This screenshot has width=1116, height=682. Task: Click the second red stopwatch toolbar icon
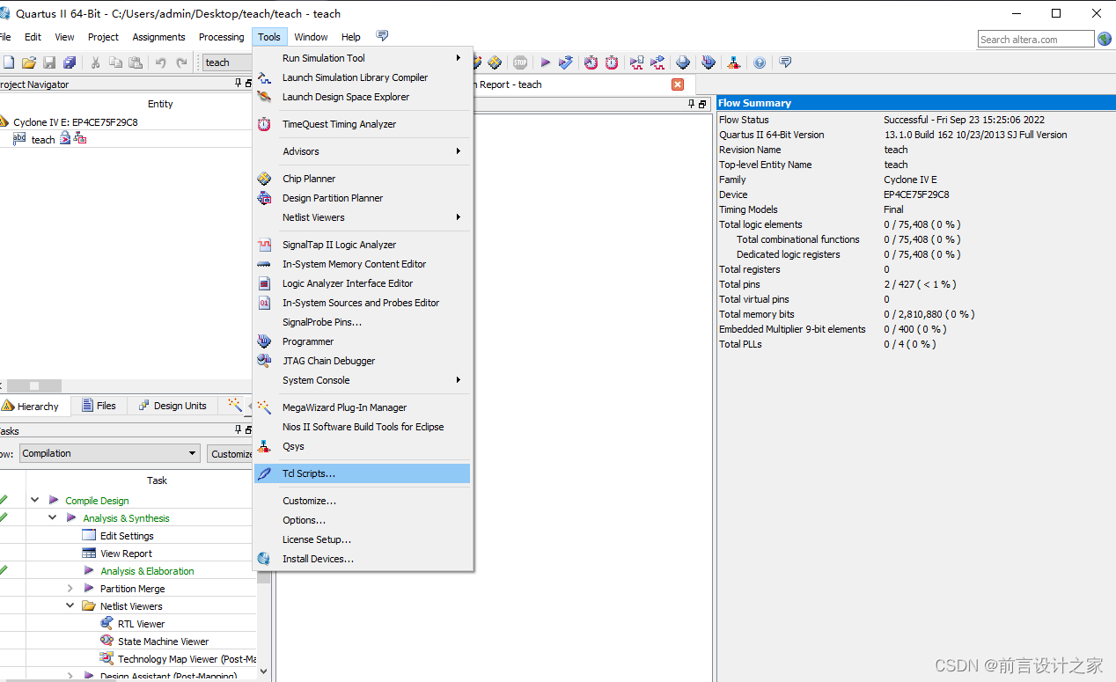611,62
